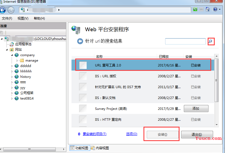
Task: Click the results list vertical scrollbar thumb
Action: pos(217,80)
